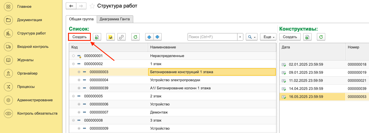Click Создать in Конструктивы panel

(290, 37)
